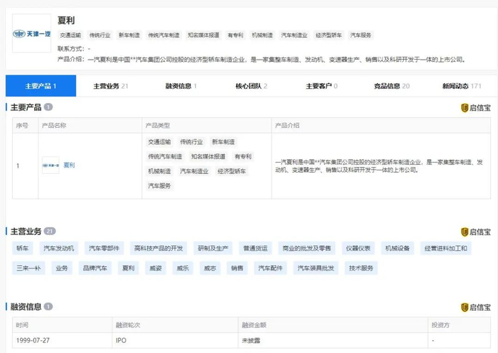Click the 启信宝 shield icon beside 融资信息

pyautogui.click(x=465, y=308)
